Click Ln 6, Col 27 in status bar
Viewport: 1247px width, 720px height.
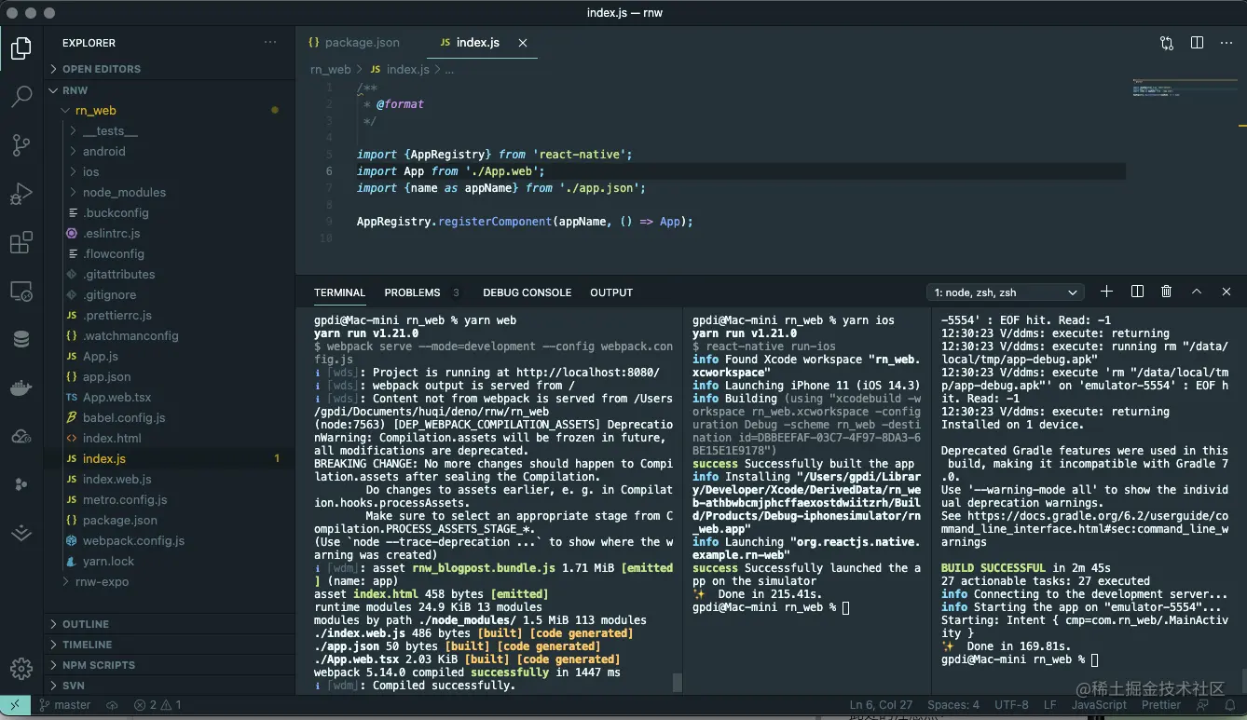pyautogui.click(x=881, y=705)
